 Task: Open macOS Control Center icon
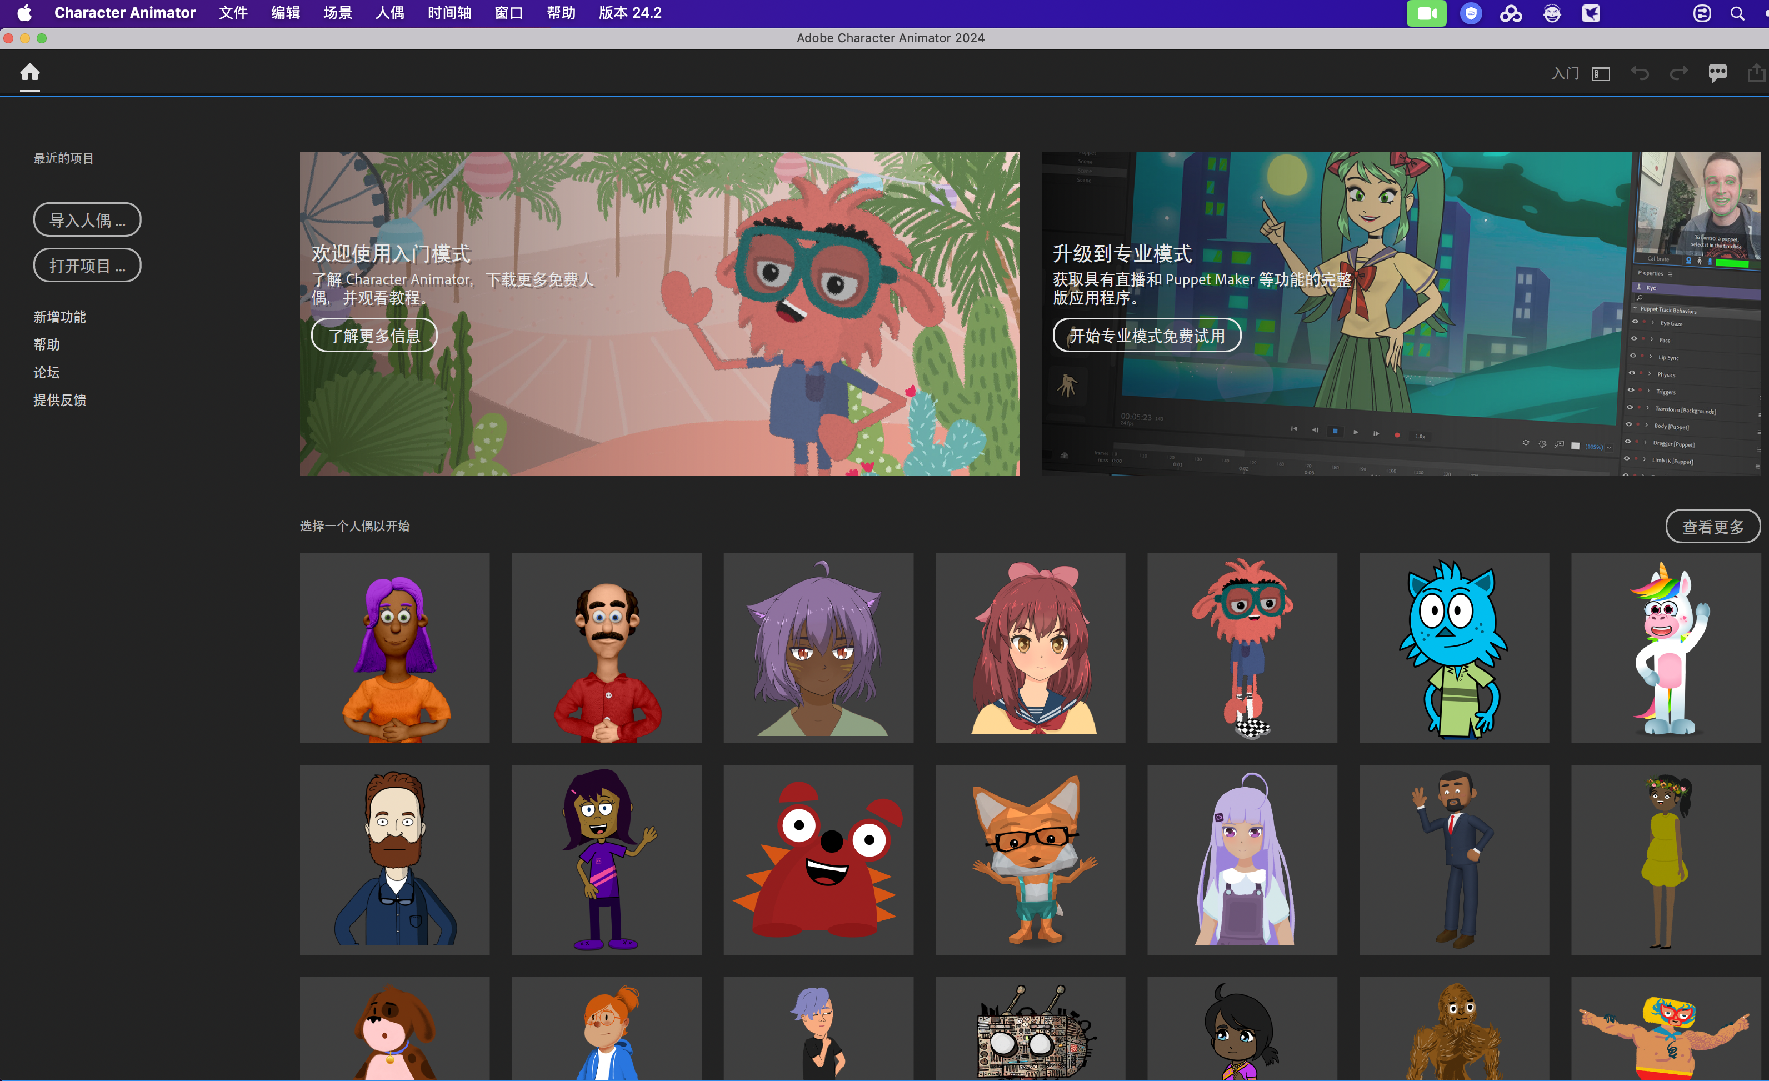click(x=1702, y=14)
